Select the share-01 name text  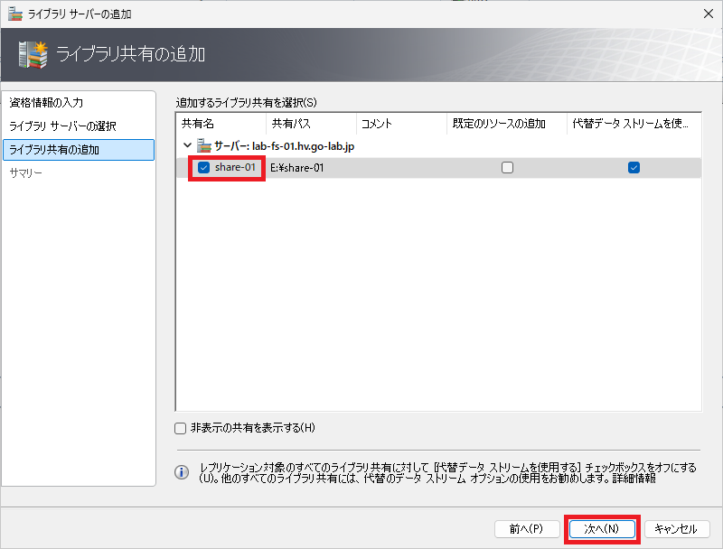235,168
